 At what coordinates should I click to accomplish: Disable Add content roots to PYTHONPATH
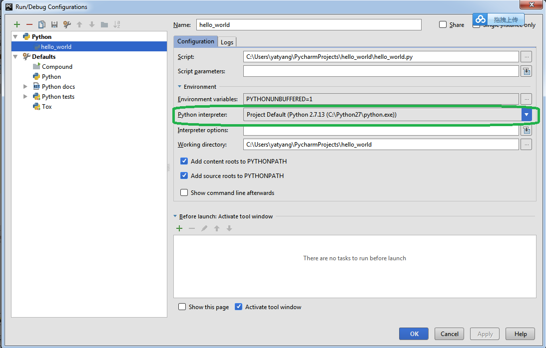coord(184,162)
